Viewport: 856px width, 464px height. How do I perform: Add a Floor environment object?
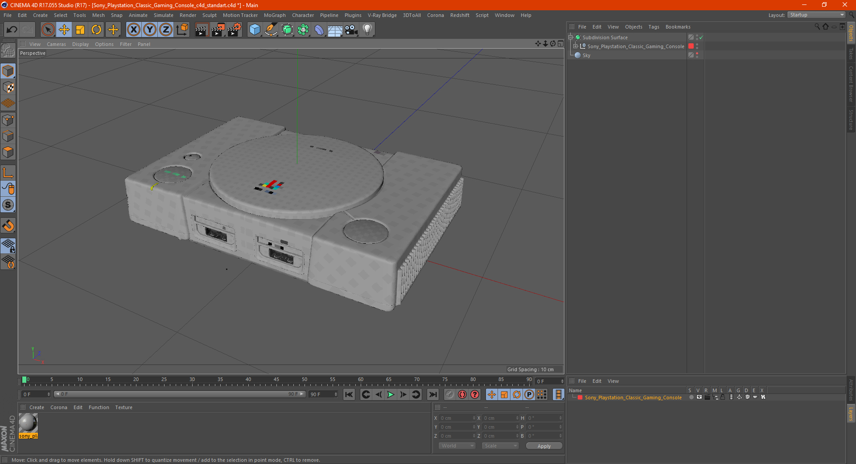(335, 30)
